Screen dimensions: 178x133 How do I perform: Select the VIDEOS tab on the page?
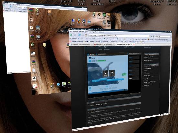point(92,55)
